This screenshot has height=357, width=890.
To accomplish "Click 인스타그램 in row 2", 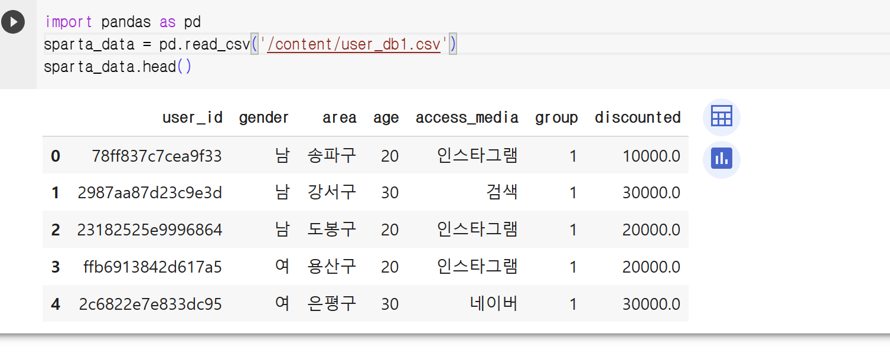I will (478, 230).
